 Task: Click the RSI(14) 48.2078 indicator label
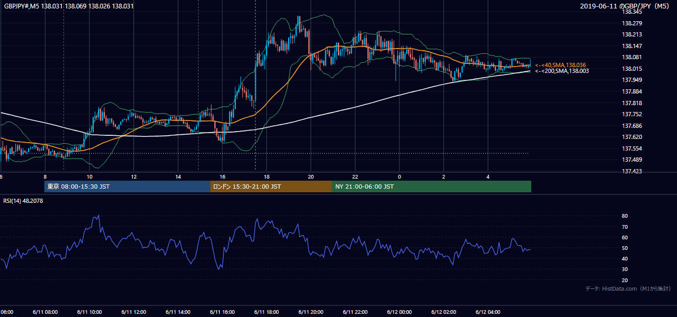pyautogui.click(x=24, y=201)
